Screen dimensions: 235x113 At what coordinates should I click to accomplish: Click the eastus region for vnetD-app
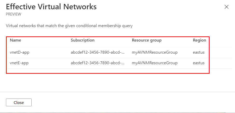[x=199, y=52]
